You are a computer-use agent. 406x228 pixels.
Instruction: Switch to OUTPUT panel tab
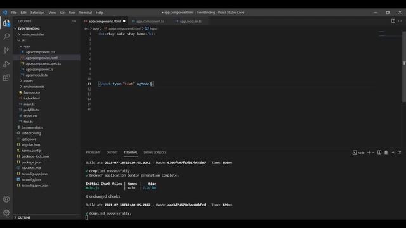coord(112,153)
